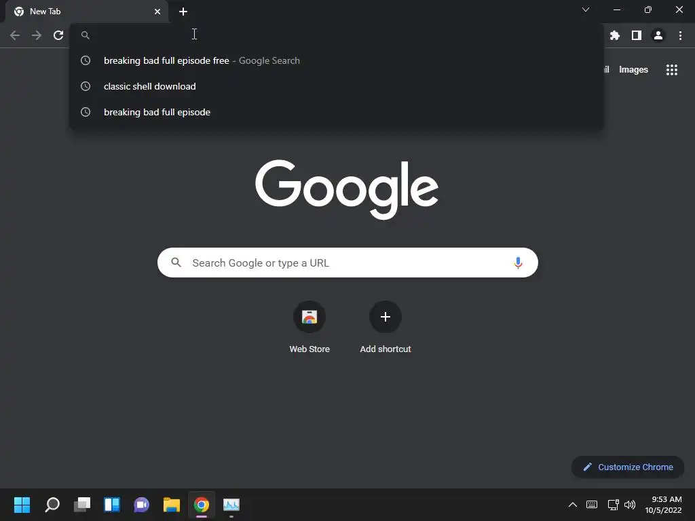Start voice search with microphone icon
This screenshot has height=521, width=695.
[x=518, y=263]
